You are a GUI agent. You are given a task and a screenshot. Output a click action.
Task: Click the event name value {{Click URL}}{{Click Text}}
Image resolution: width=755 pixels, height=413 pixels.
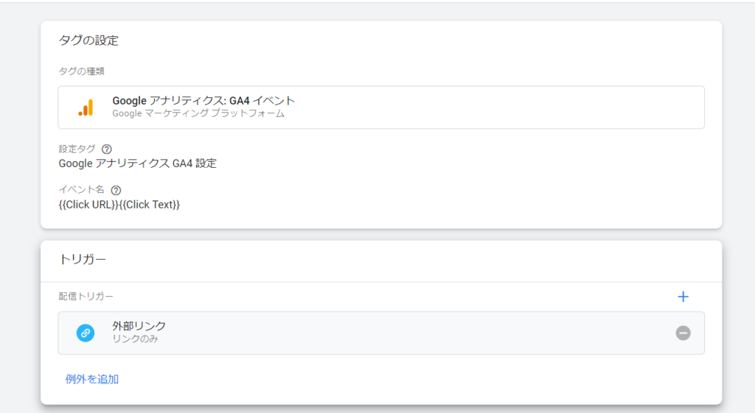tap(119, 205)
